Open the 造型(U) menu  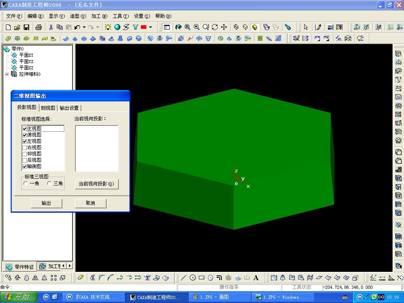(78, 16)
